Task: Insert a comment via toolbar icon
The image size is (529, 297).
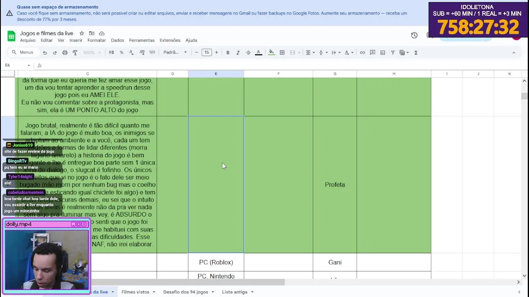Action: (372, 52)
